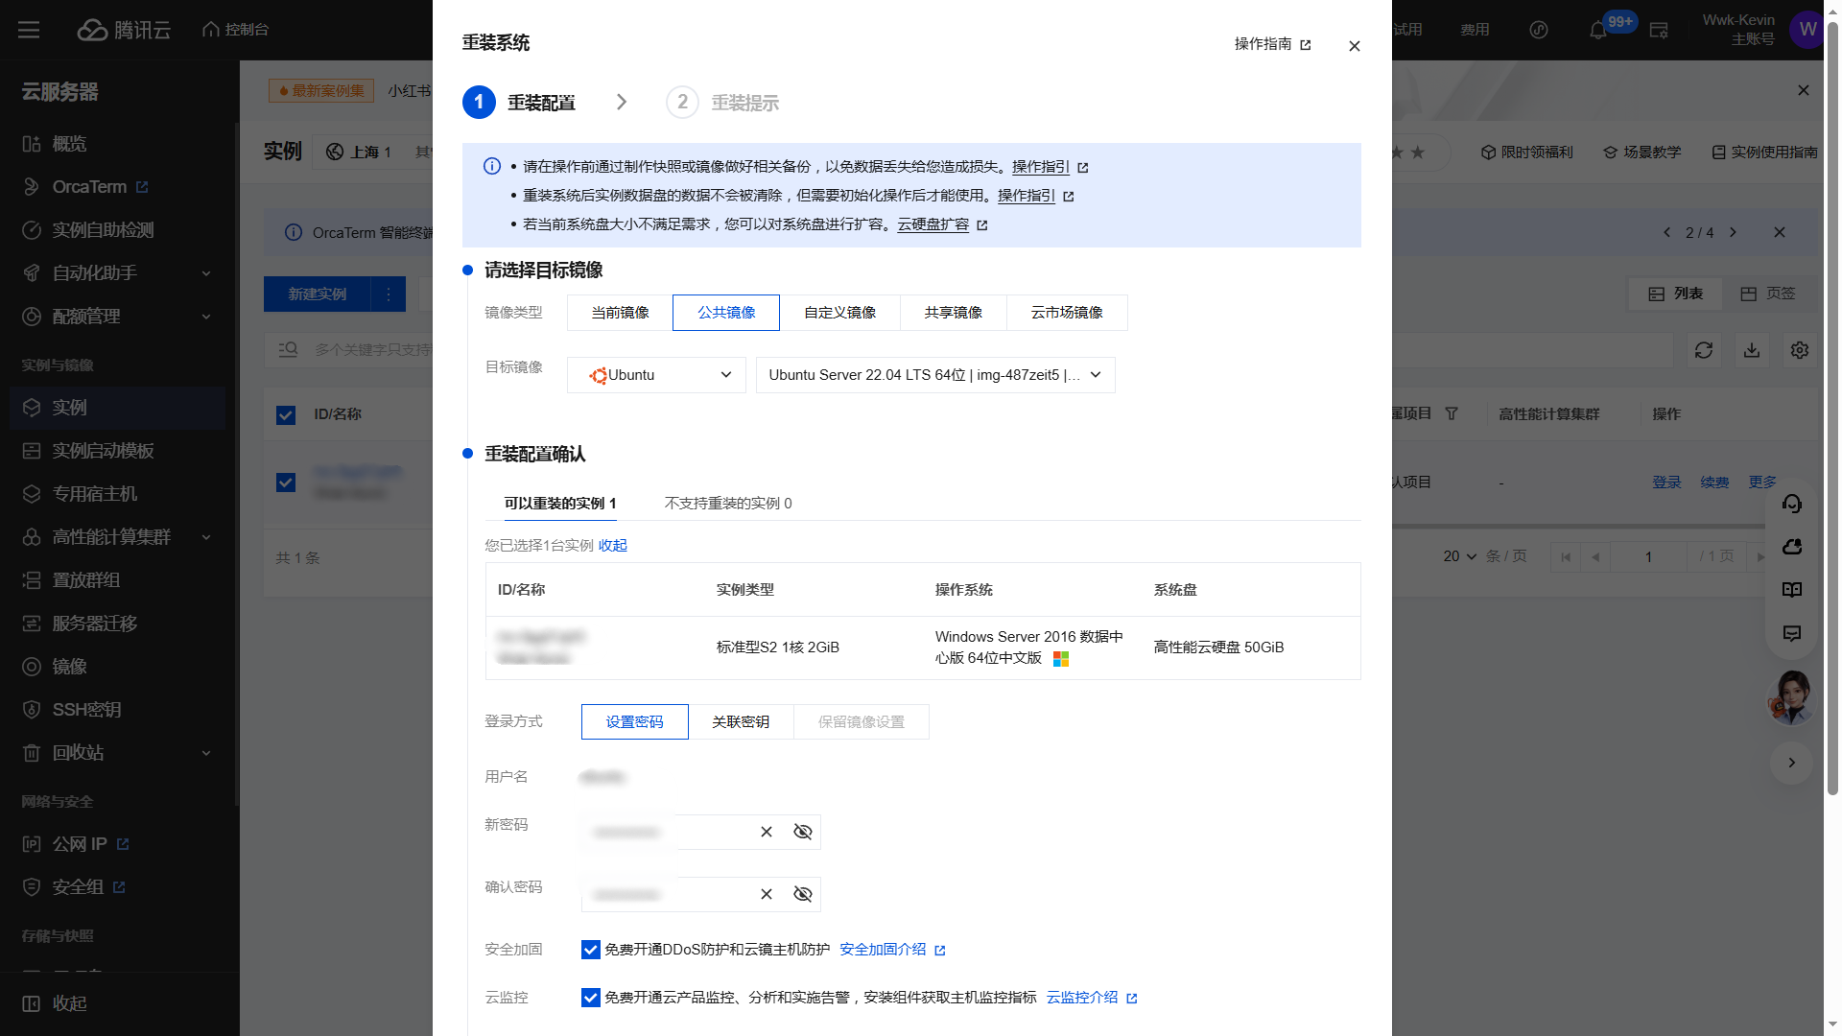Open the 操作指南 link in dialog header

pos(1272,44)
